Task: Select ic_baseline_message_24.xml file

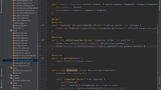Action: pos(23,5)
